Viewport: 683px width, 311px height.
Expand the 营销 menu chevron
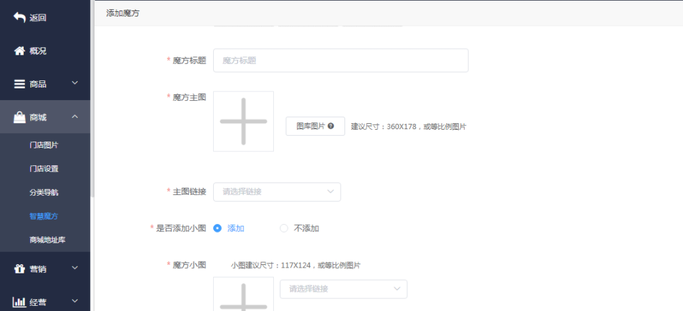[x=75, y=268]
